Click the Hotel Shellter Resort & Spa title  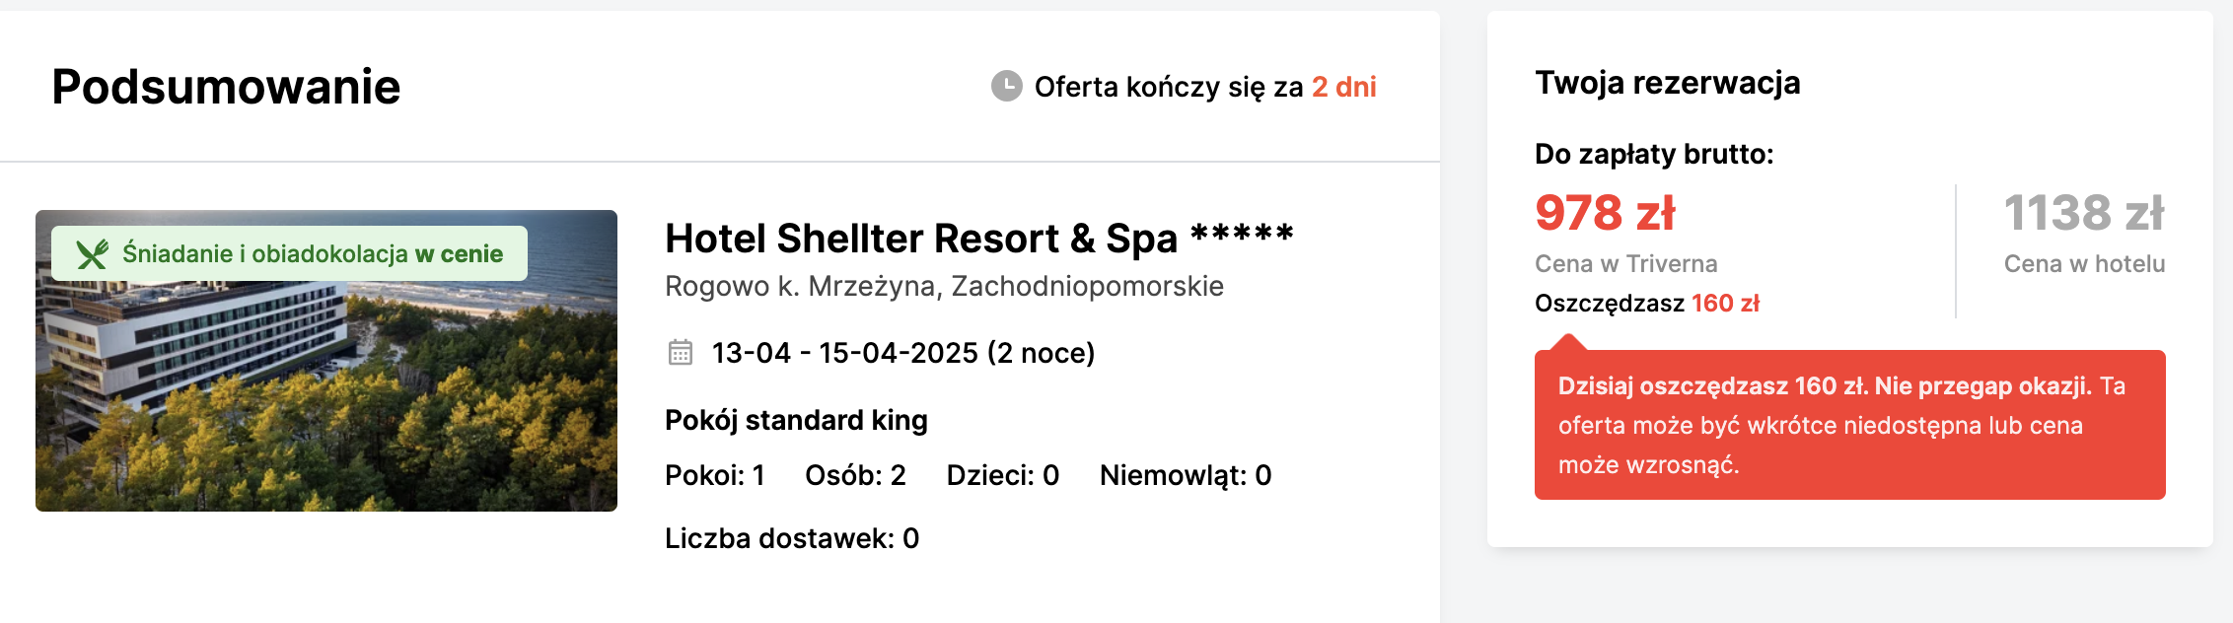978,238
